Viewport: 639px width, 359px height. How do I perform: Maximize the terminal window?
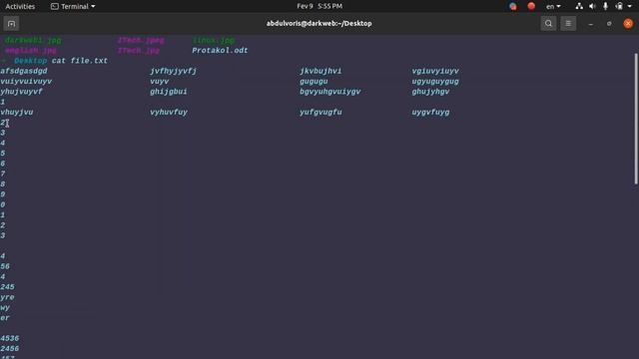pyautogui.click(x=609, y=24)
